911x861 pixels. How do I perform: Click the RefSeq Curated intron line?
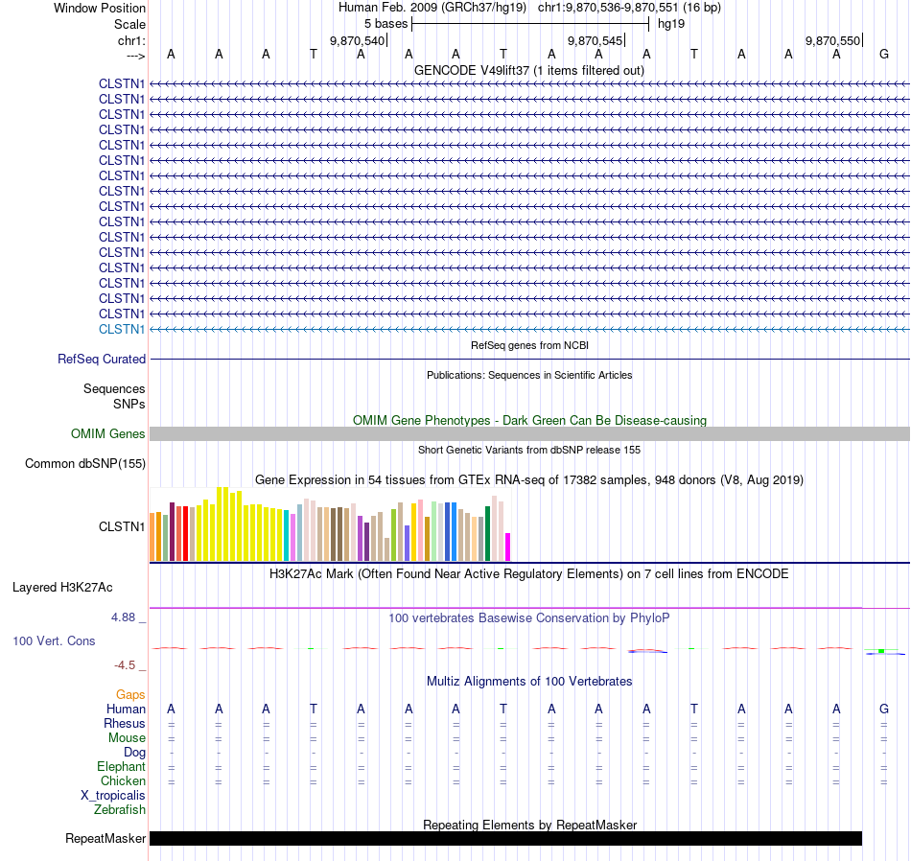(x=529, y=359)
